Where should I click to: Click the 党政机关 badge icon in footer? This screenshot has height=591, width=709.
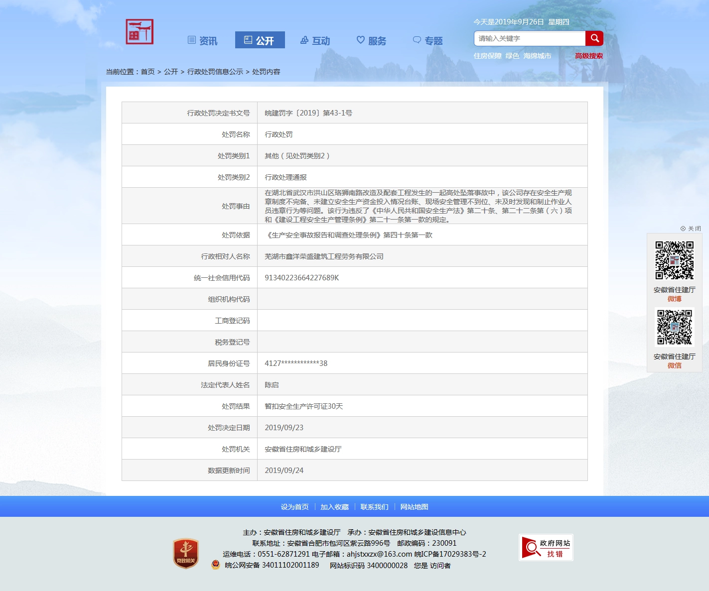point(186,553)
